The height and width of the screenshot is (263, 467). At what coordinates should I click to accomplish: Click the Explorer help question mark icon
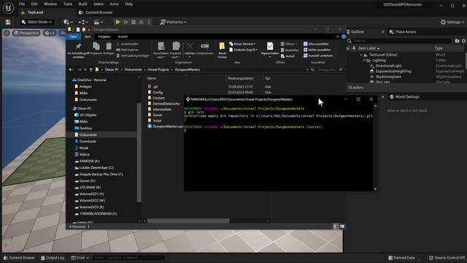(344, 37)
